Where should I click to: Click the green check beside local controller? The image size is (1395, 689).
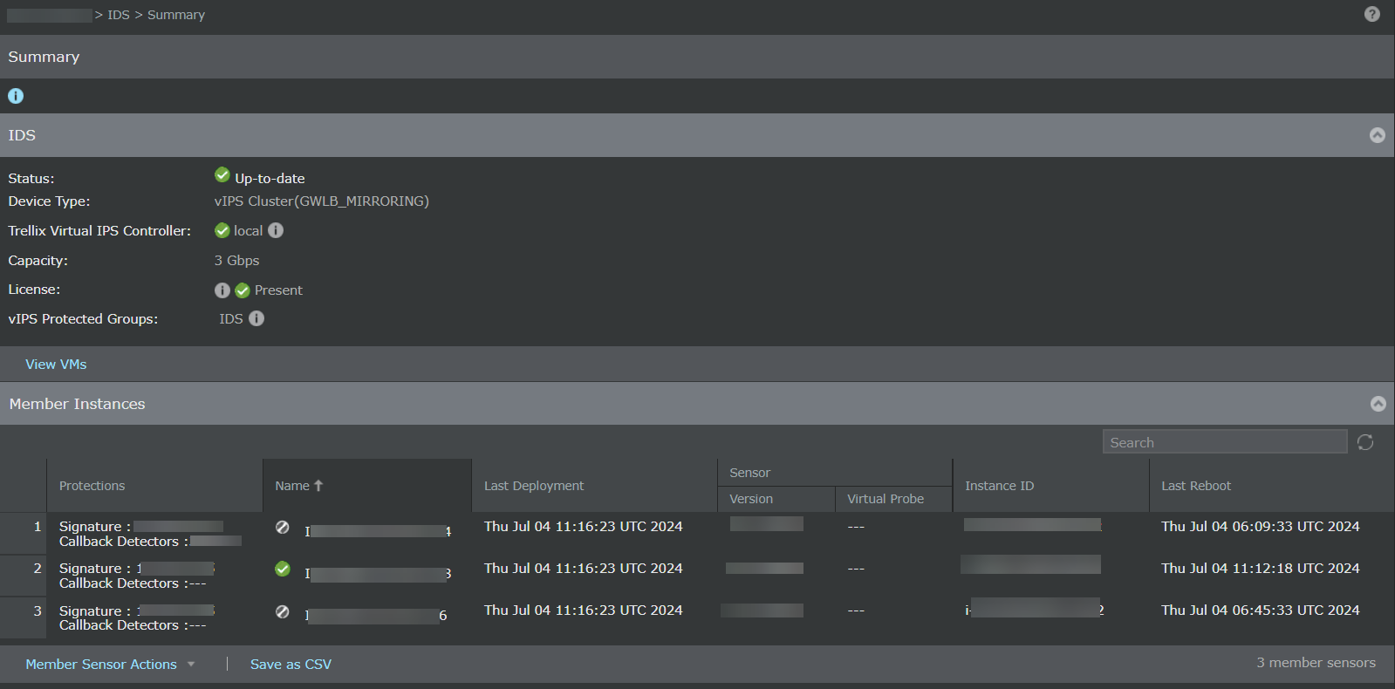[x=222, y=230]
